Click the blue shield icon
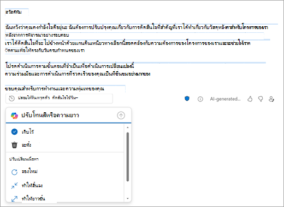 pyautogui.click(x=187, y=99)
